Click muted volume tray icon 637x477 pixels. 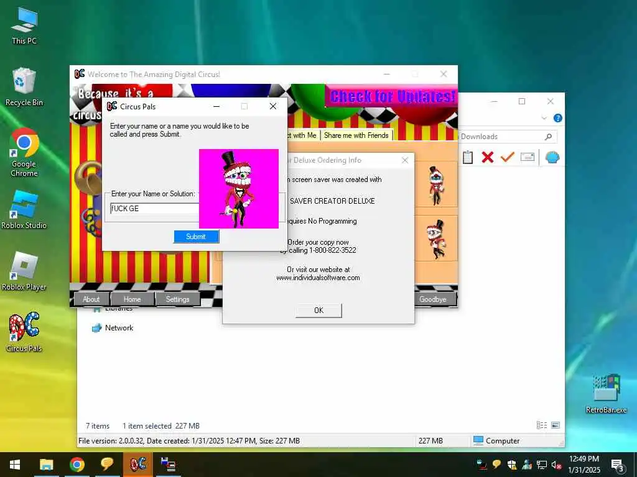coord(557,465)
